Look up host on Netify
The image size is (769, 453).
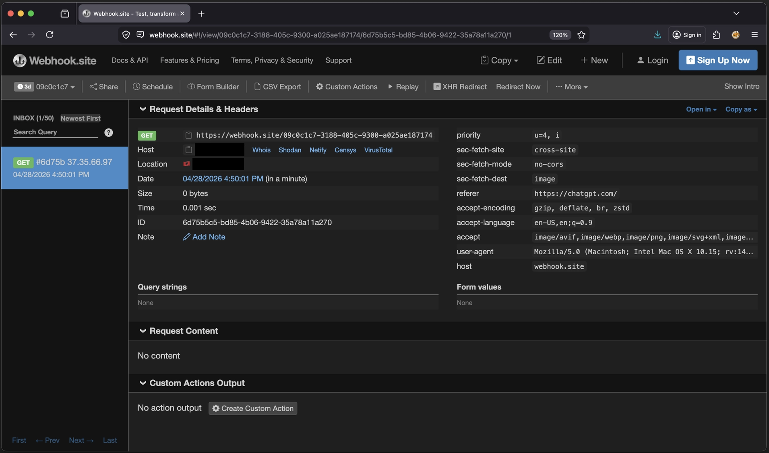tap(318, 150)
